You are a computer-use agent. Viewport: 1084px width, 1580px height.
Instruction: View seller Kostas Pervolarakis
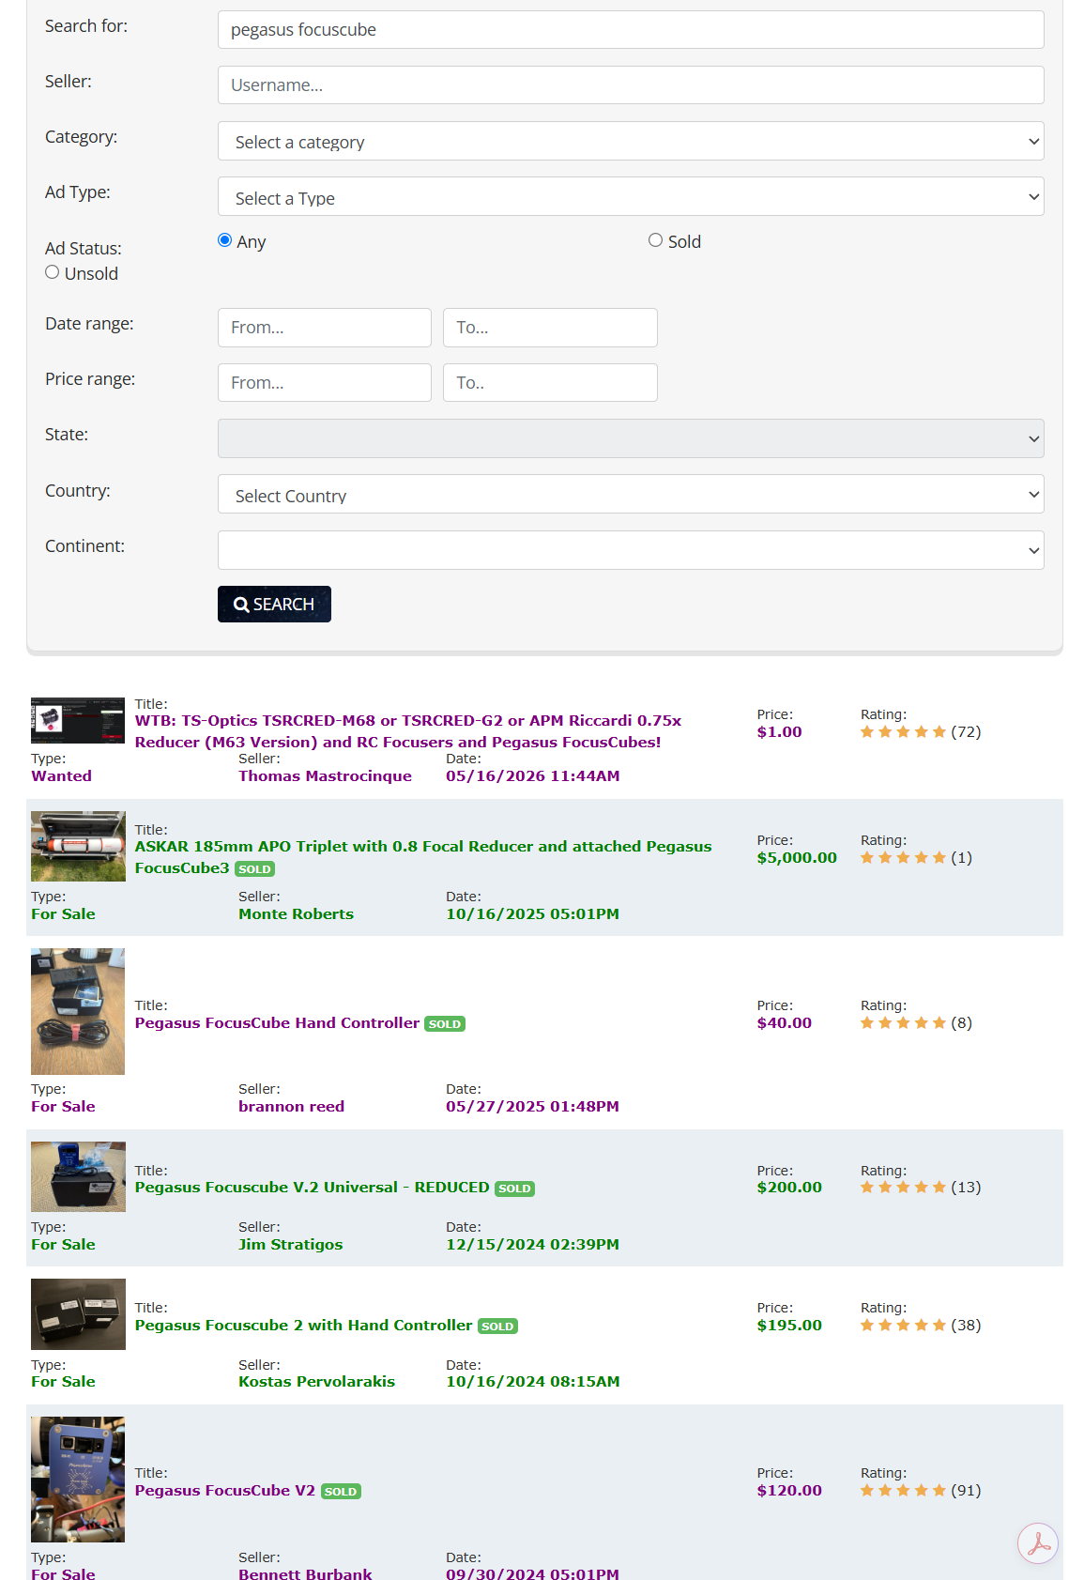(316, 1381)
